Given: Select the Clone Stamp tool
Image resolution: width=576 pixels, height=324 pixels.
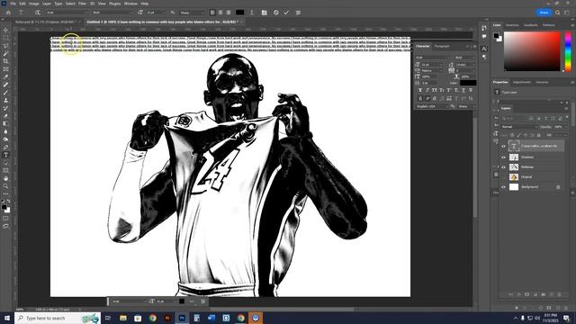Looking at the screenshot, I should [x=5, y=100].
